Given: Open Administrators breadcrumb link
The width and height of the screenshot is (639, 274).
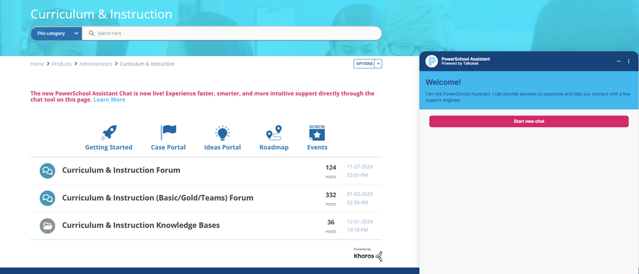Looking at the screenshot, I should click(x=95, y=64).
